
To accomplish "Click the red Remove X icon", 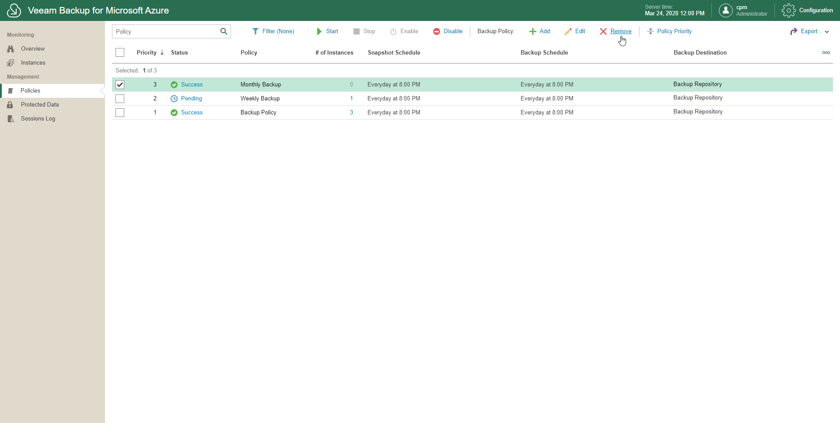I will tap(603, 31).
